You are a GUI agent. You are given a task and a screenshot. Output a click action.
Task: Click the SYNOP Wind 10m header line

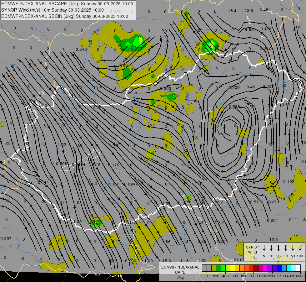point(53,10)
